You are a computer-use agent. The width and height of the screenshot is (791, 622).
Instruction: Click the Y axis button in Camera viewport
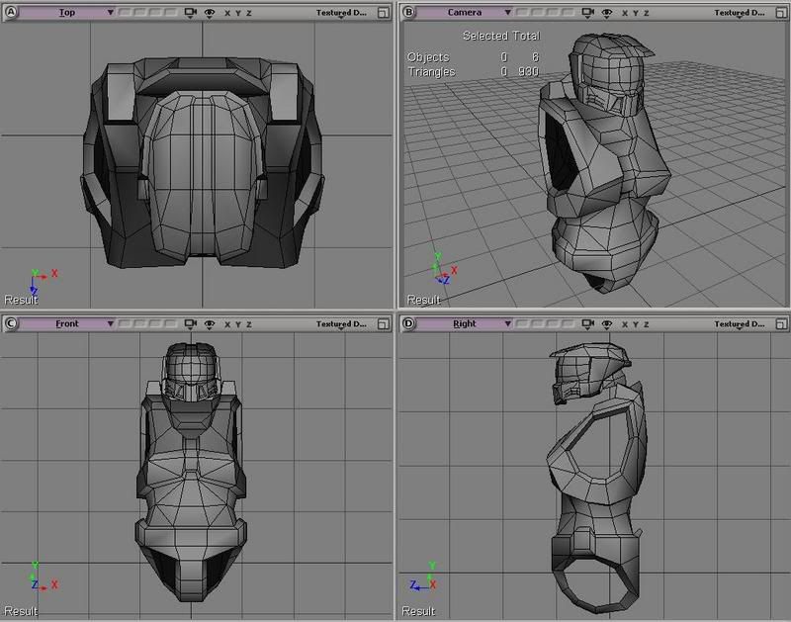point(636,13)
